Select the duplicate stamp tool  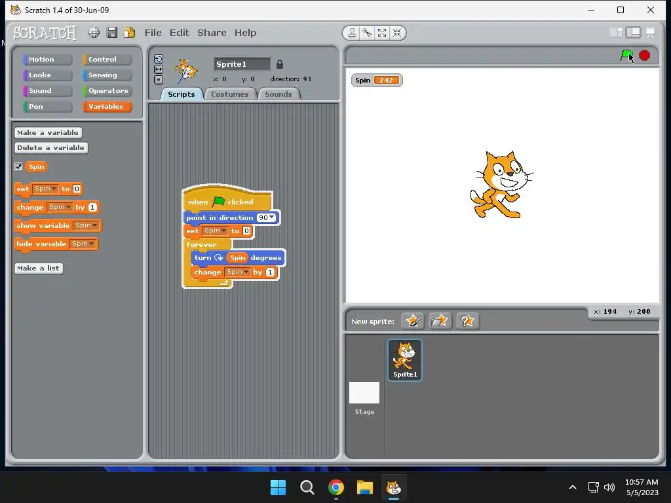point(352,33)
